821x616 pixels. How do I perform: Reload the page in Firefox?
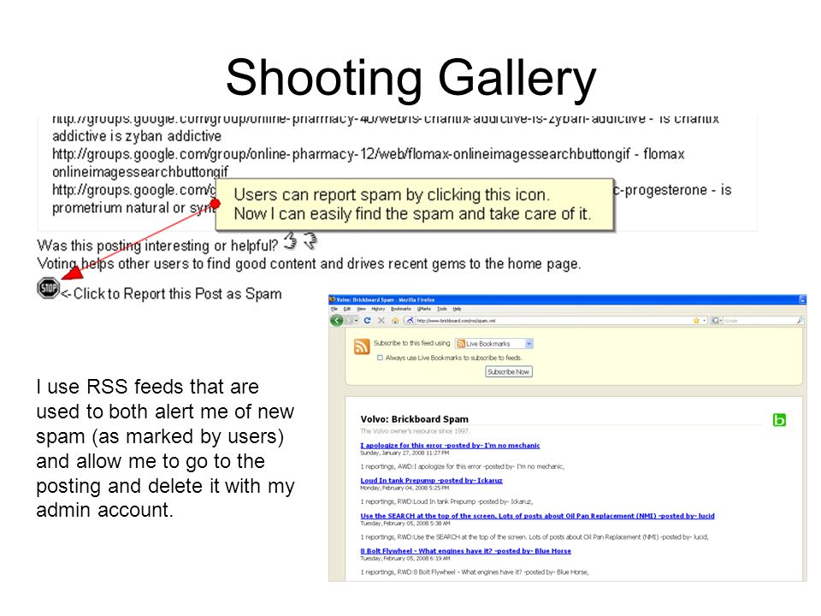[x=367, y=321]
